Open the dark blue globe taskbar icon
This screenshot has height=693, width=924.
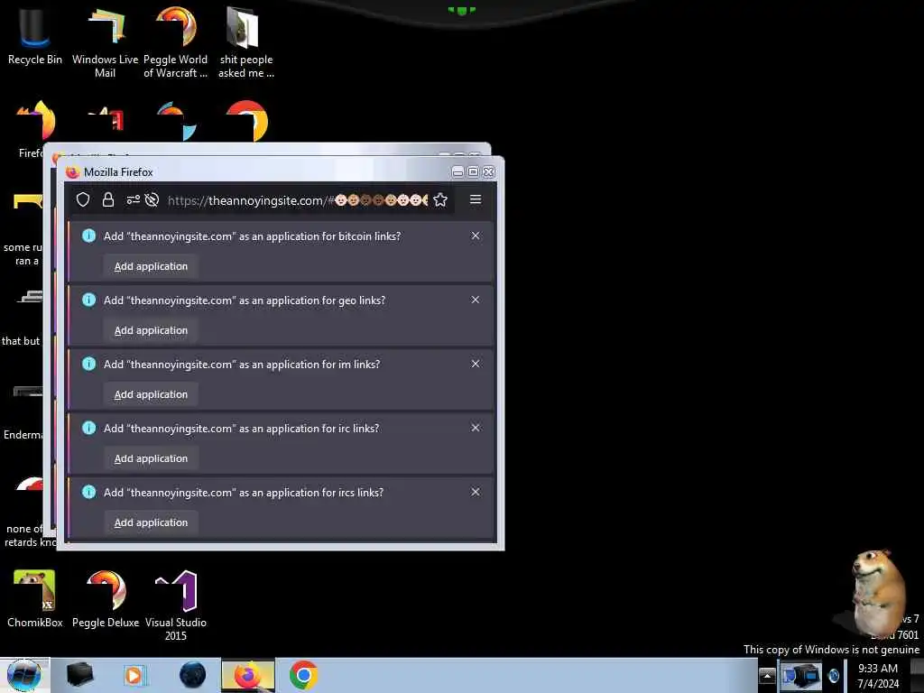[193, 675]
